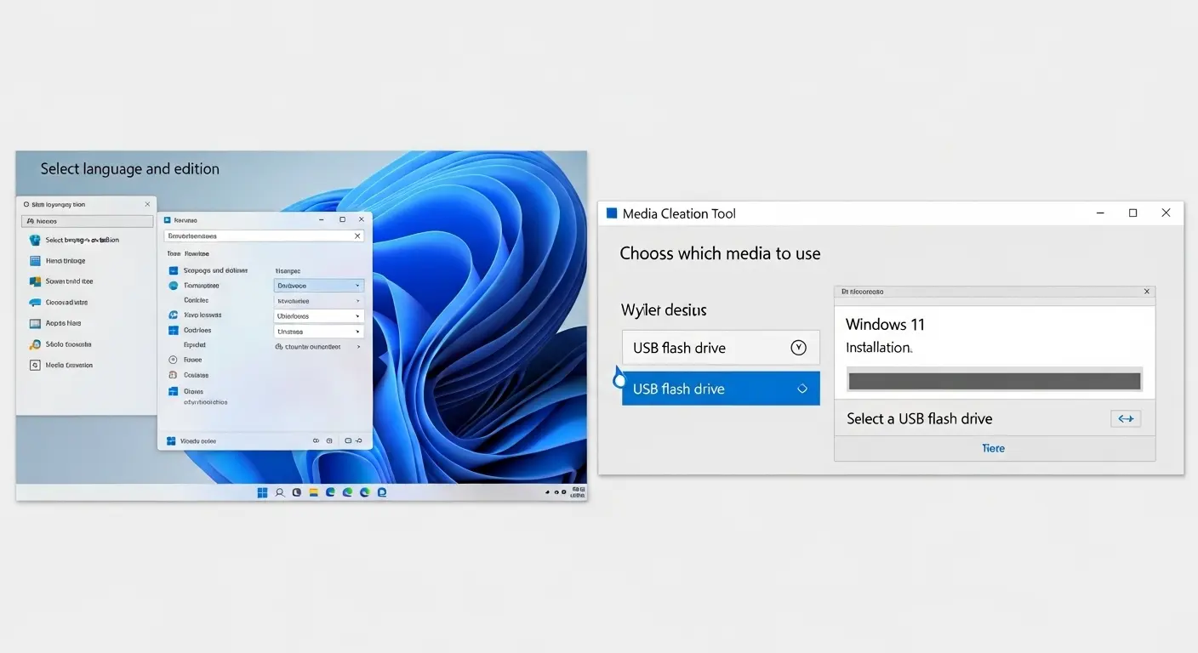Click the icon next to 'Hend tintoge'

coord(35,261)
